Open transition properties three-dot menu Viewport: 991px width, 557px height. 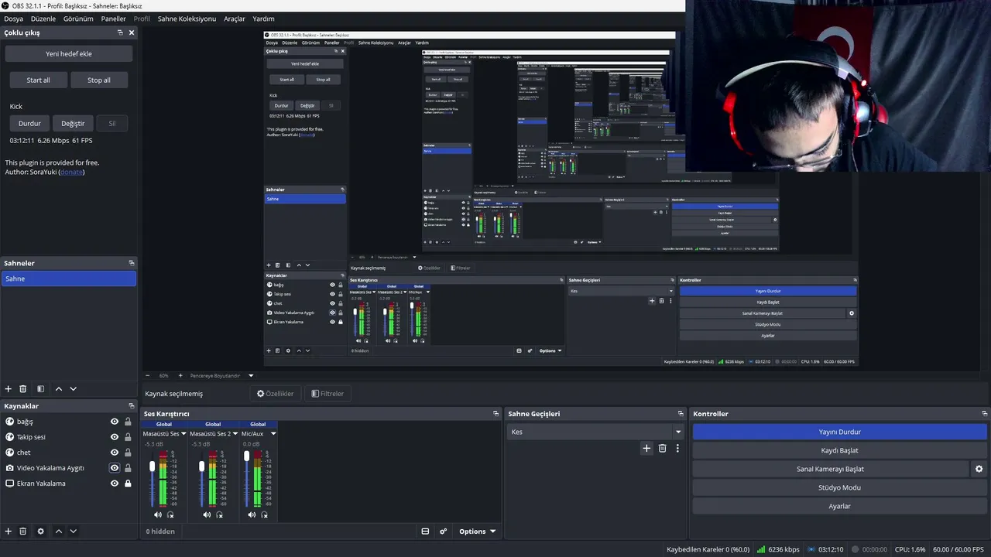coord(677,448)
